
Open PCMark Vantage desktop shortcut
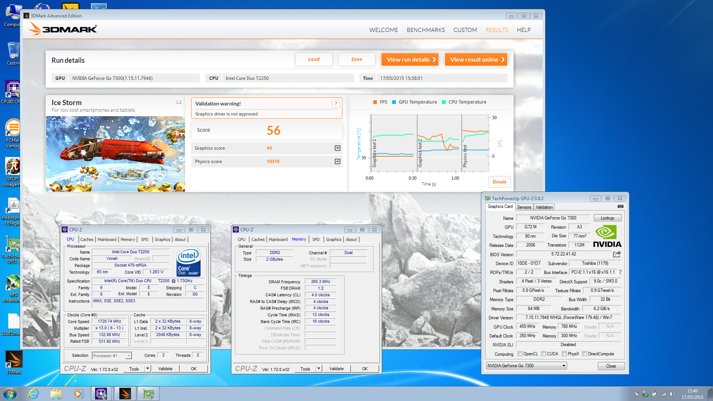tap(12, 134)
